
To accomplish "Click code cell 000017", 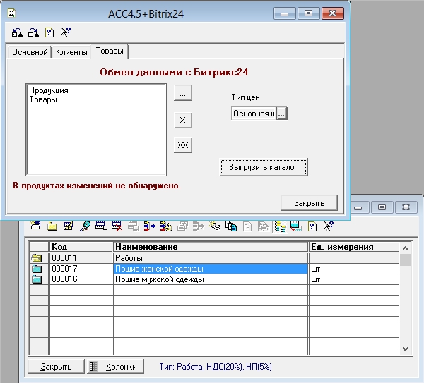I will pos(81,269).
